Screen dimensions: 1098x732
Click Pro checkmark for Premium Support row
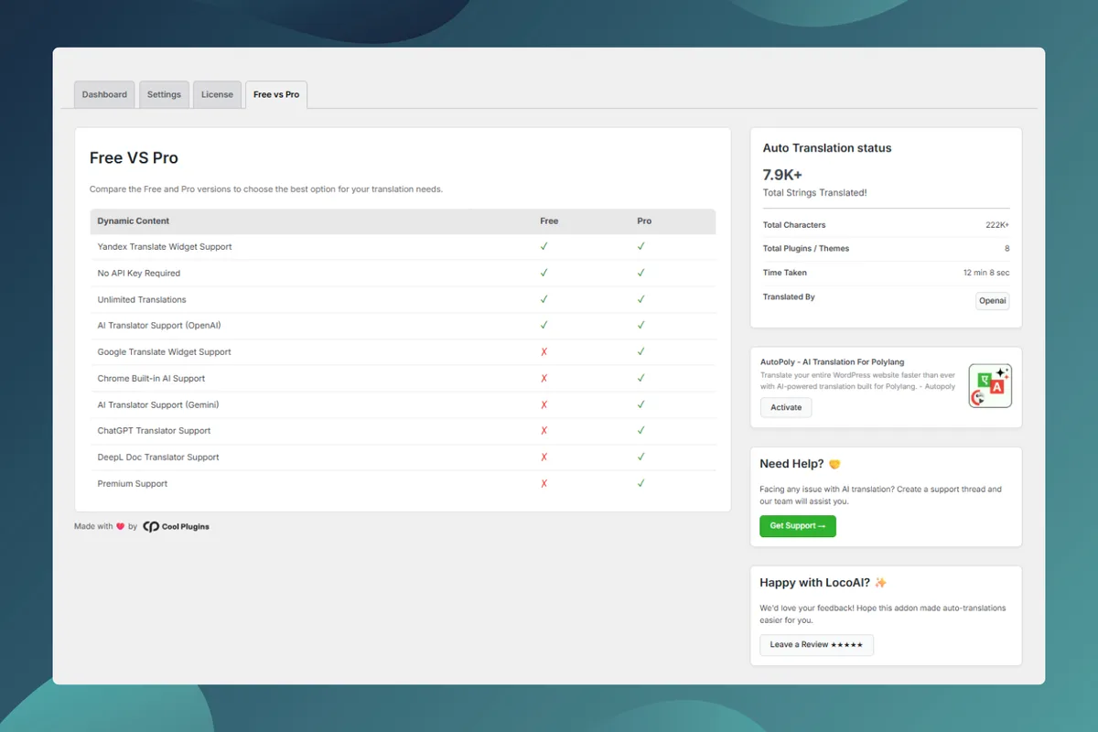click(641, 483)
